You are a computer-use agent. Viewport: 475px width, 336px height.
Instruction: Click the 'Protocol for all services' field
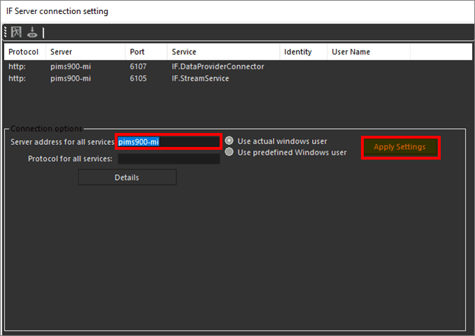(x=169, y=159)
